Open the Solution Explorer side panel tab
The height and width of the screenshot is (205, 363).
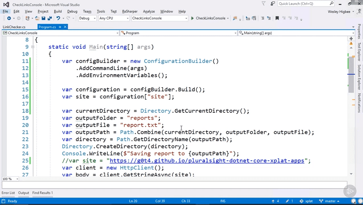coord(359,77)
